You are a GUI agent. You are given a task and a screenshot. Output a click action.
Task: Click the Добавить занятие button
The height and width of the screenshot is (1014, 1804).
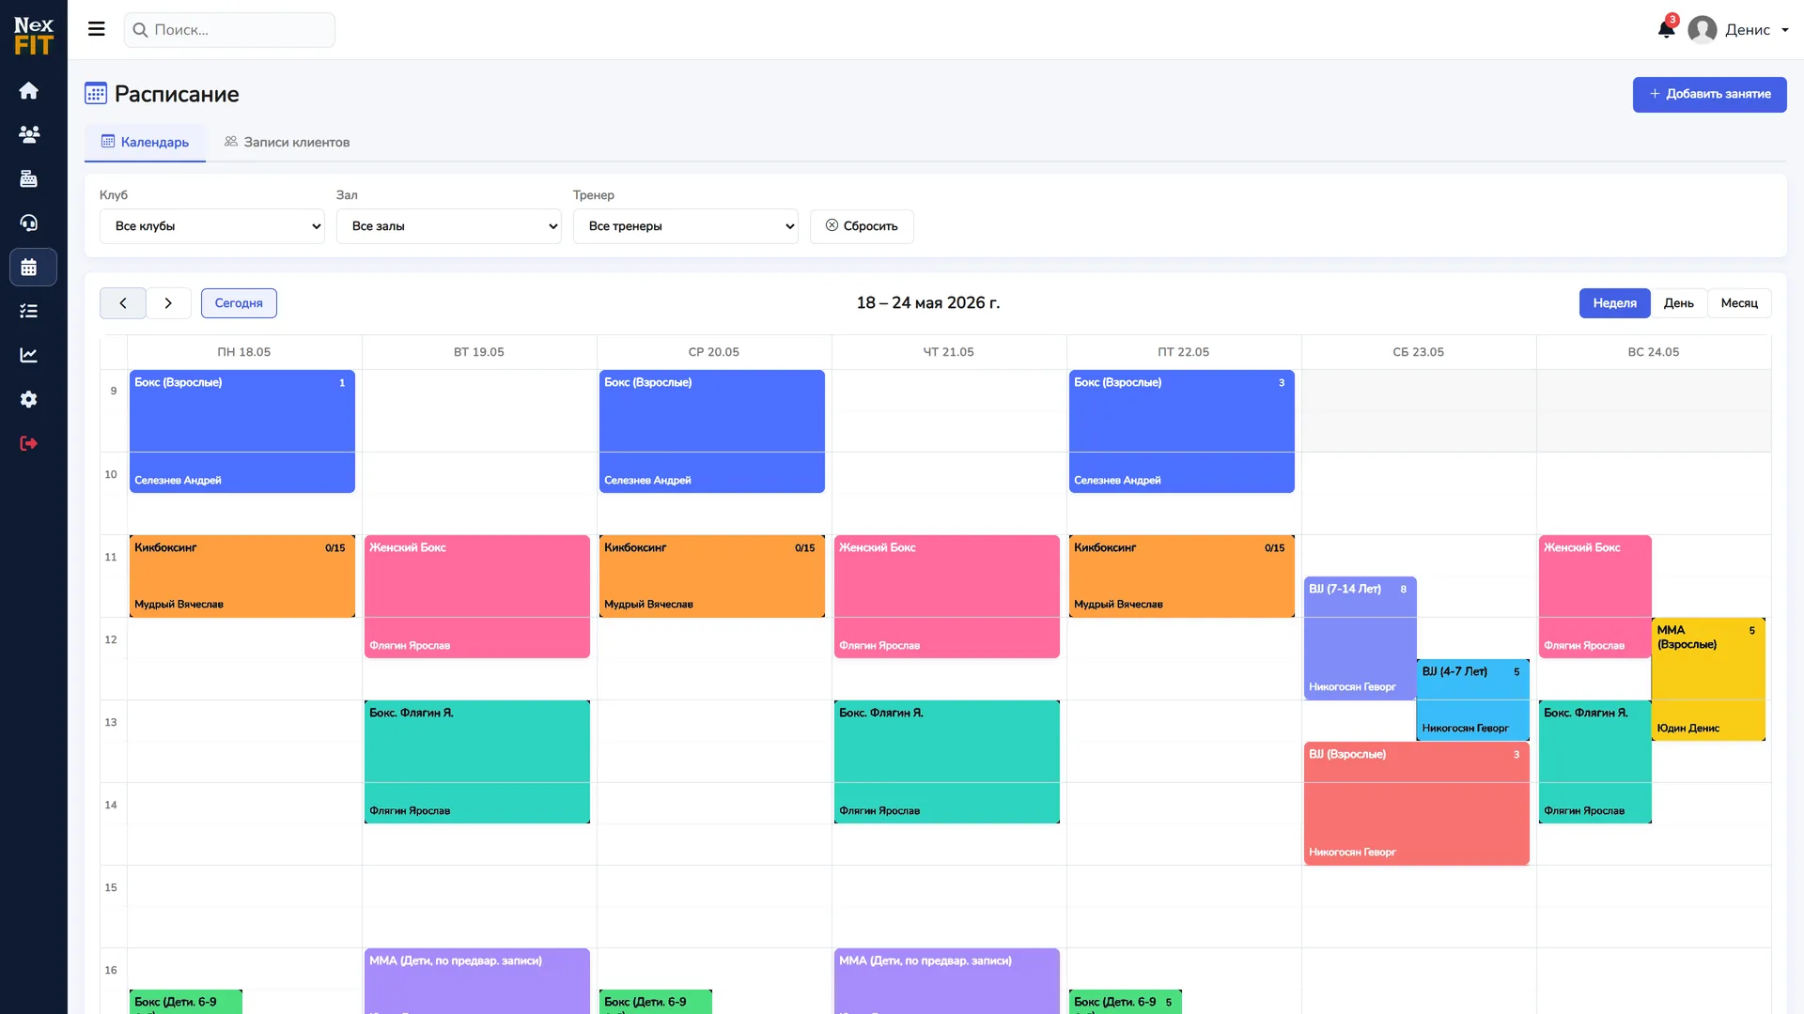(x=1710, y=95)
